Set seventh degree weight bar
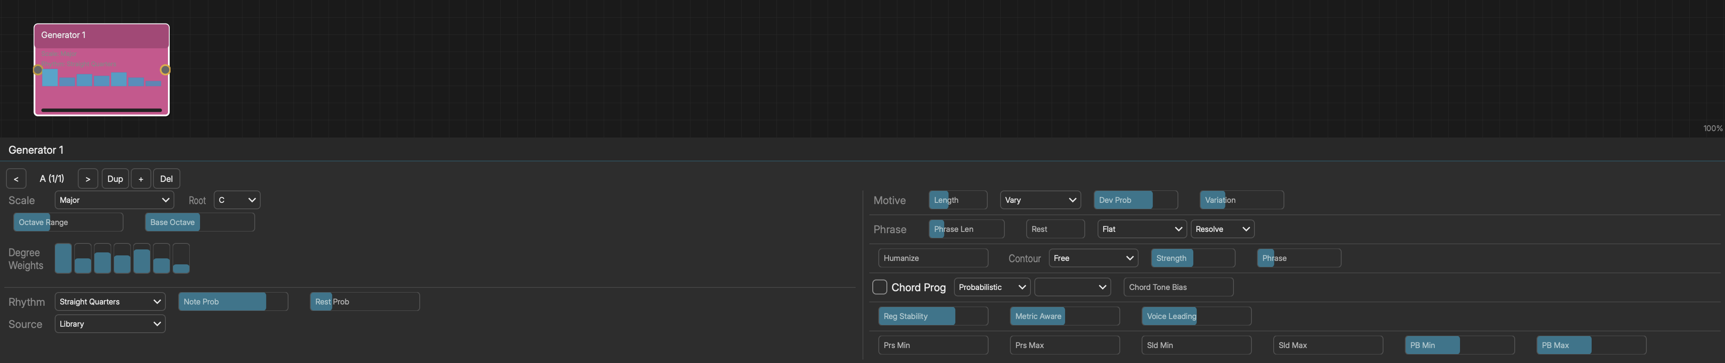 [182, 258]
